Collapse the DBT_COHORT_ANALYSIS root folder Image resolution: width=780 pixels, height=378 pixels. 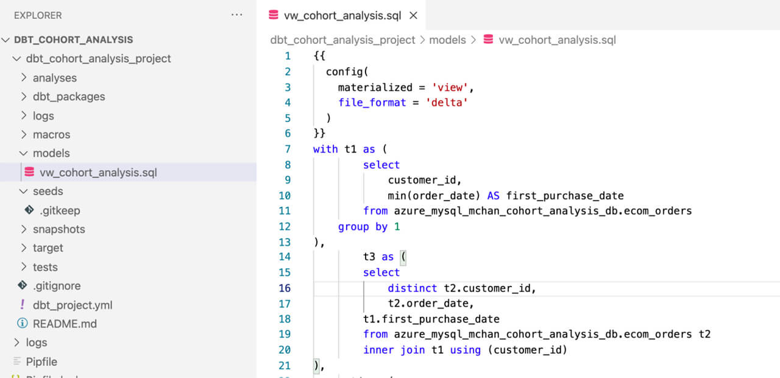coord(6,40)
